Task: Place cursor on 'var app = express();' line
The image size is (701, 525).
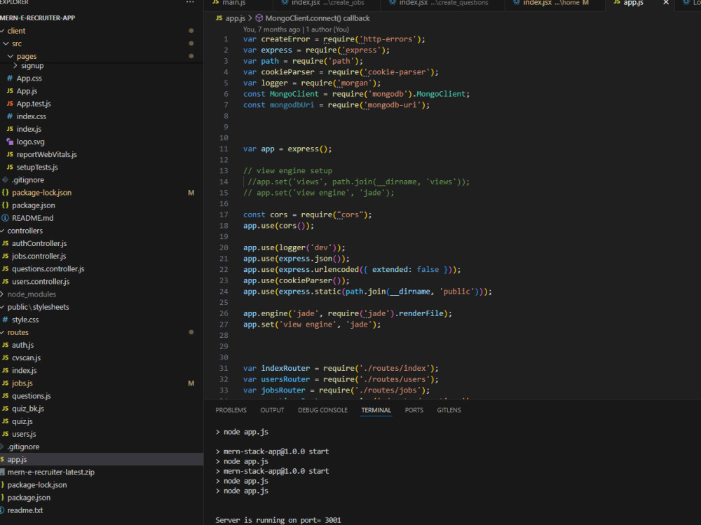Action: [x=287, y=149]
